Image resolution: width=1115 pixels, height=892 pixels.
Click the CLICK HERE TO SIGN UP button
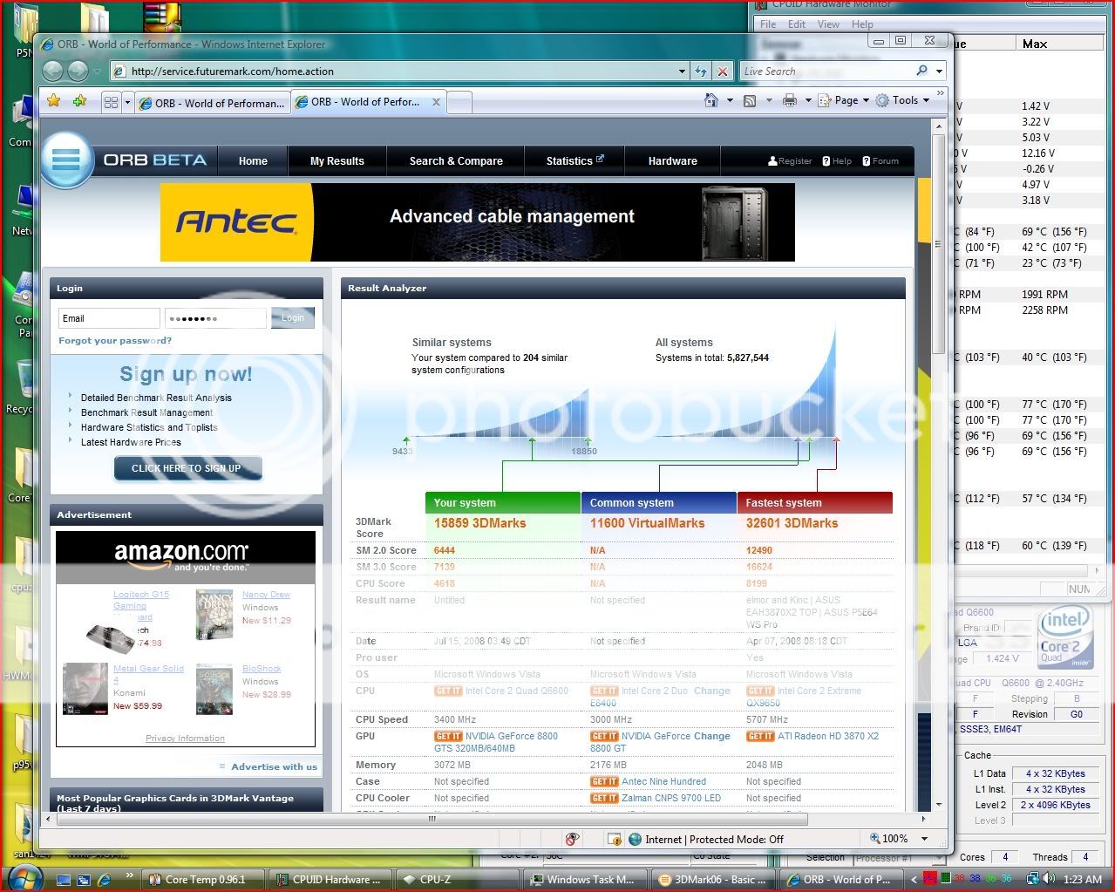click(x=187, y=468)
